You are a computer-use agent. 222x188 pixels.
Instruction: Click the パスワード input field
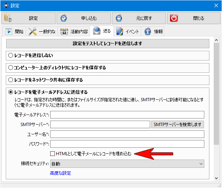tap(127, 144)
